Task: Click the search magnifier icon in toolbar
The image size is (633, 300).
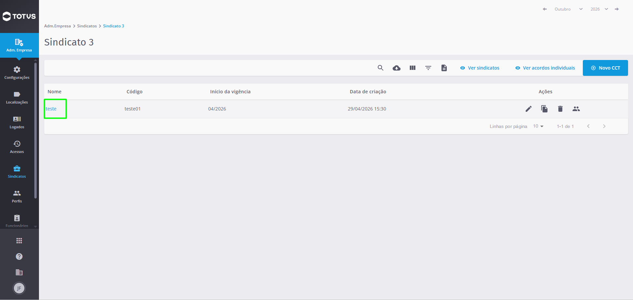Action: (380, 68)
